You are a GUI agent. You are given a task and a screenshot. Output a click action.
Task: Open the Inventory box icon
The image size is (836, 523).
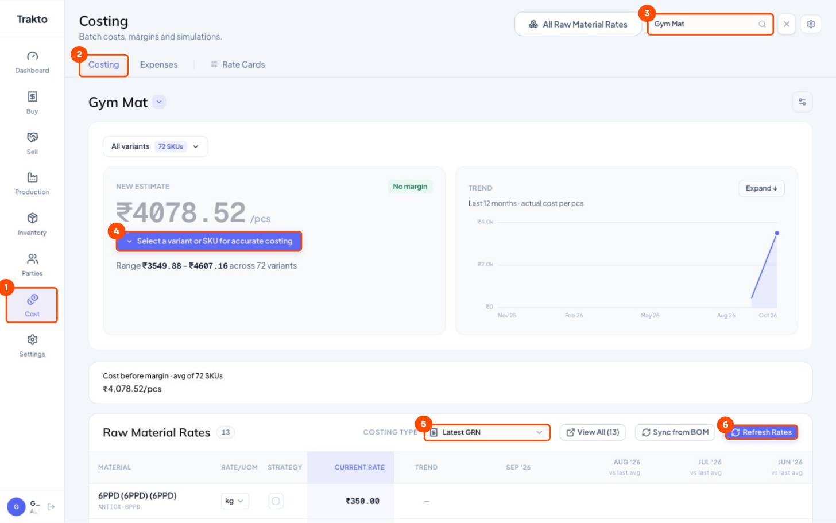(32, 218)
